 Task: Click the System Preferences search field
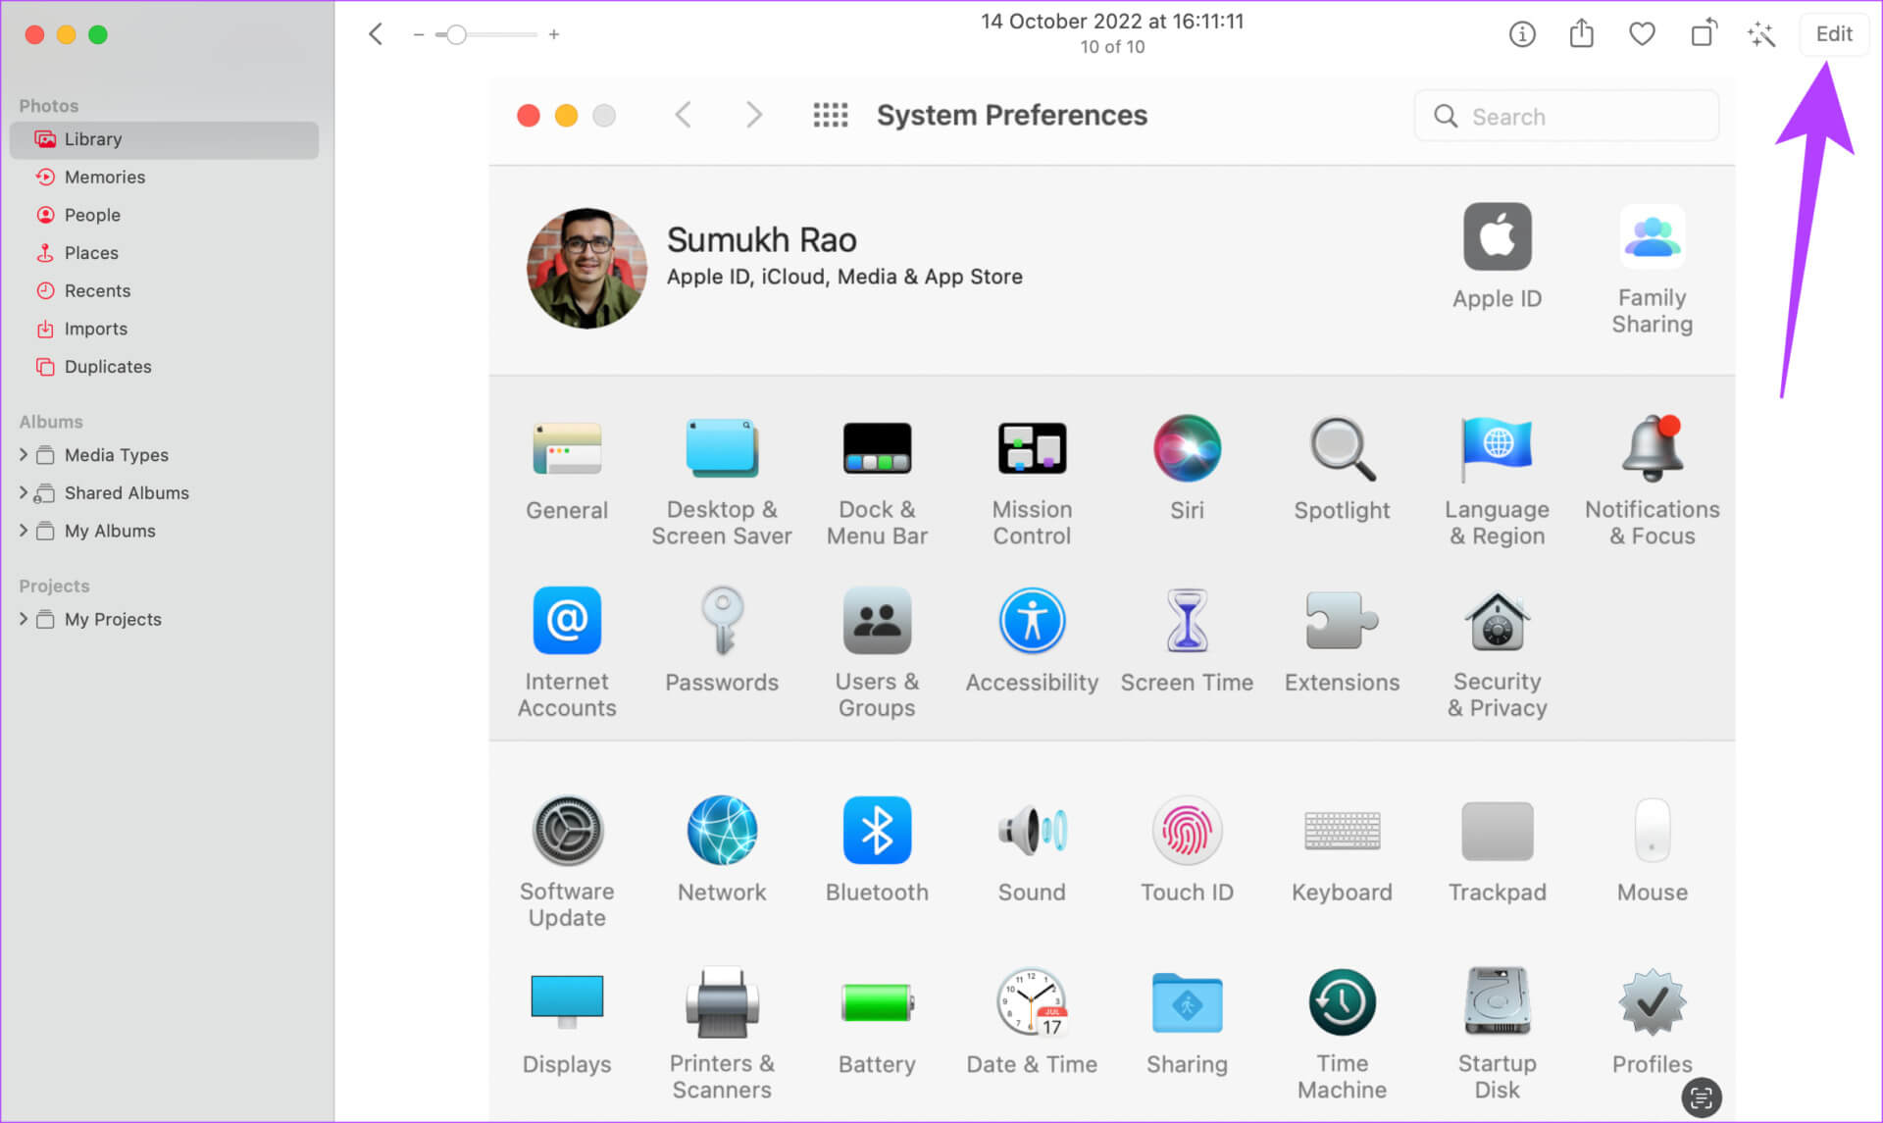pyautogui.click(x=1566, y=117)
